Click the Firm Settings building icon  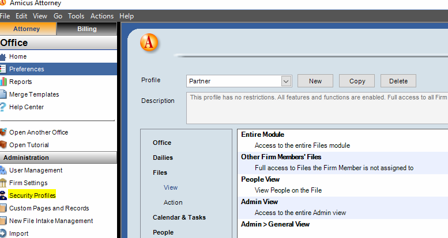pyautogui.click(x=3, y=183)
